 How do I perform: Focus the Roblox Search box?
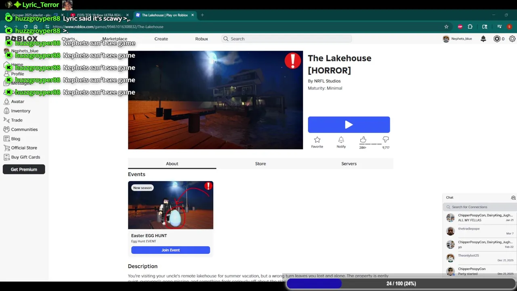286,39
